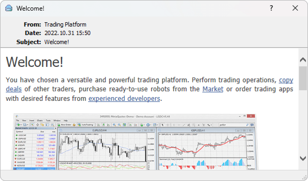This screenshot has width=308, height=181.
Task: Click the New Order button in embedded screenshot
Action: (x=64, y=124)
